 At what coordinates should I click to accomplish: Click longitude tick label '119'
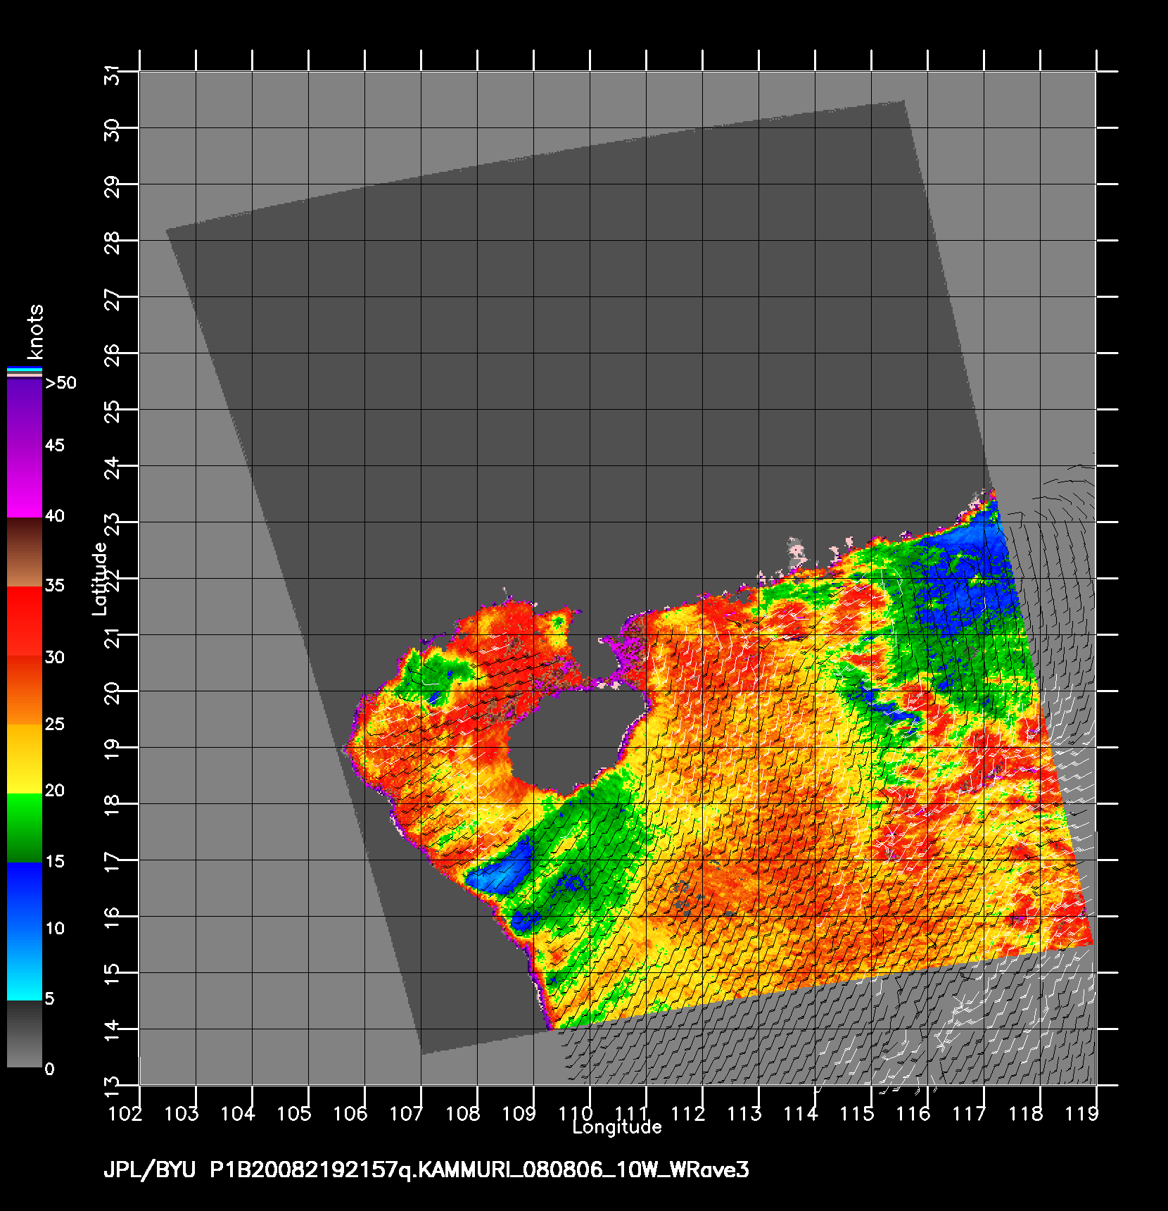(1082, 1114)
